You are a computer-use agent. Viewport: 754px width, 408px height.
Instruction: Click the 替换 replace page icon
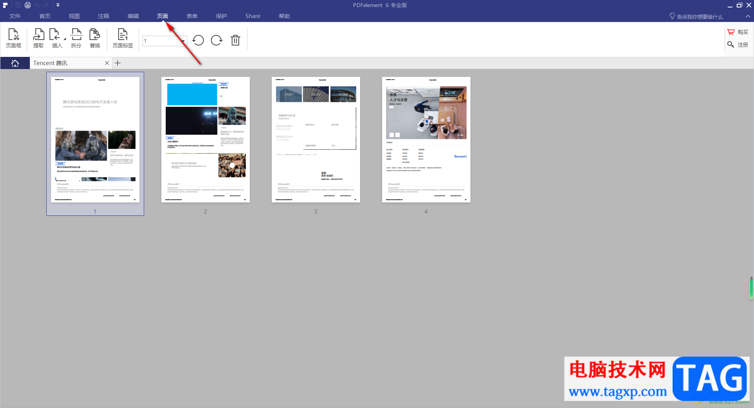(x=95, y=38)
